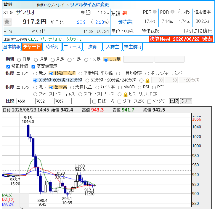
Task: Toggle 日経平均 comparison checkbox
Action: (x=94, y=102)
